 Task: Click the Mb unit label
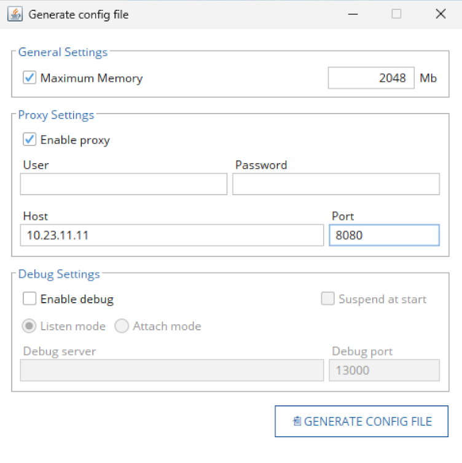pyautogui.click(x=428, y=78)
